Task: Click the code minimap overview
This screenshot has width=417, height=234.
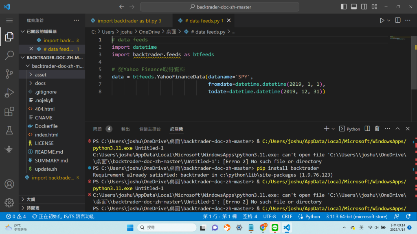Action: click(400, 38)
